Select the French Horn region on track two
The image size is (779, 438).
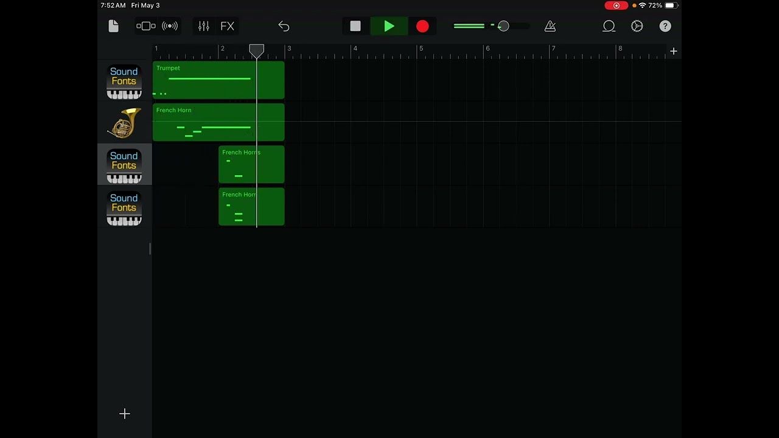coord(218,122)
